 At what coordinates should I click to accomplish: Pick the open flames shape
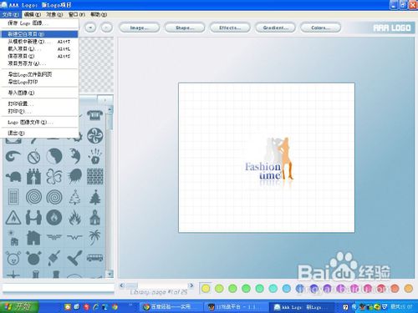pos(74,217)
